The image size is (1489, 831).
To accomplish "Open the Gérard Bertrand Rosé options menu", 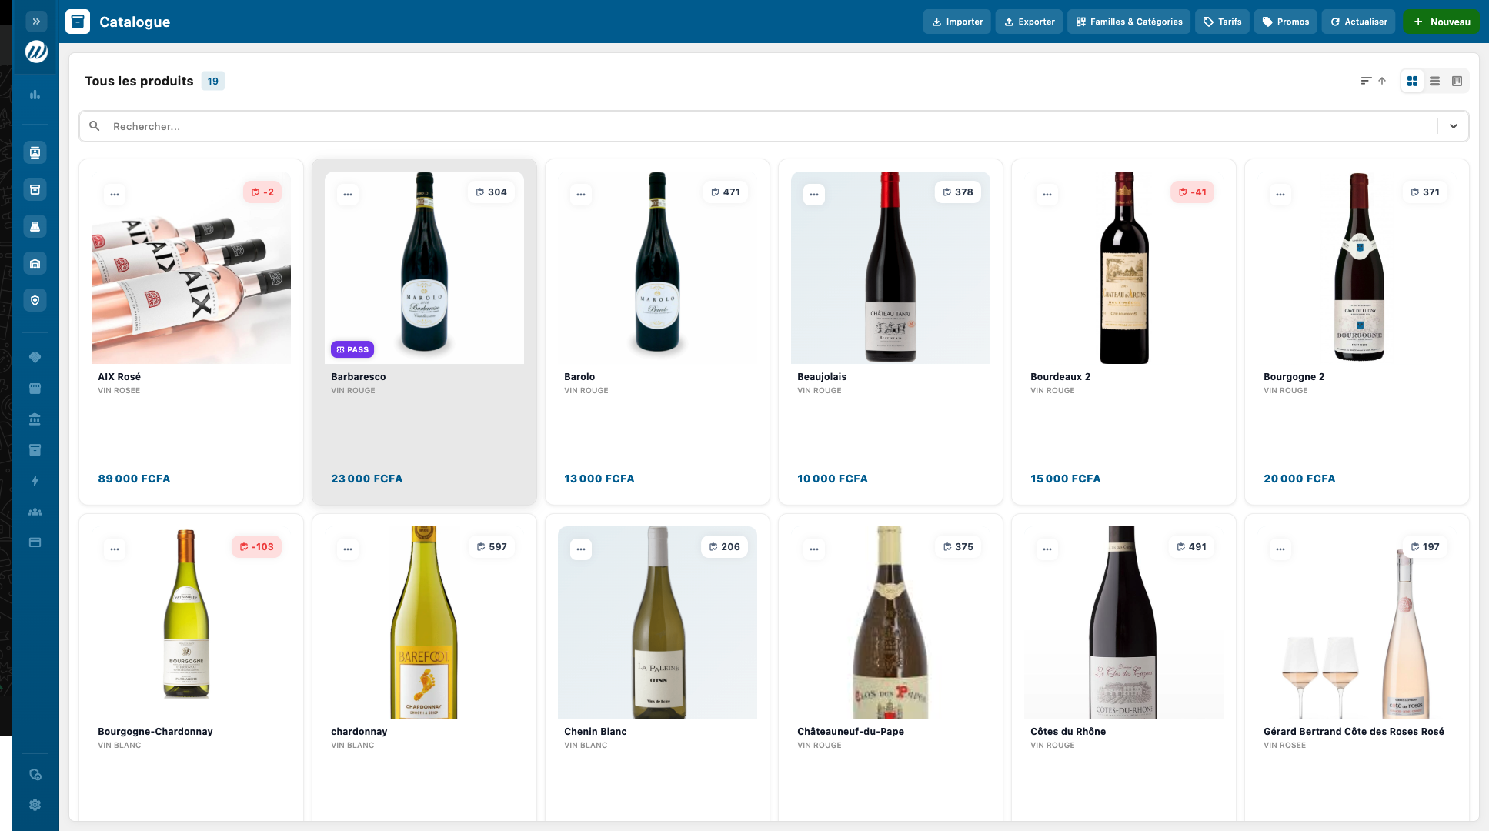I will pyautogui.click(x=1280, y=549).
